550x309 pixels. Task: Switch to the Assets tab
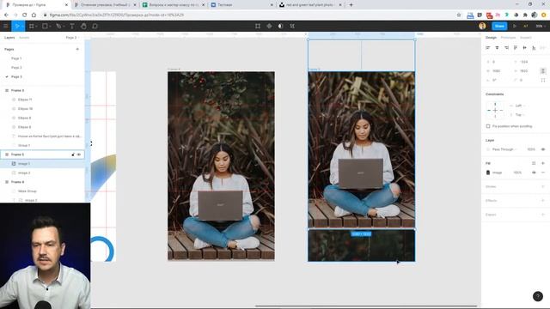(x=24, y=38)
